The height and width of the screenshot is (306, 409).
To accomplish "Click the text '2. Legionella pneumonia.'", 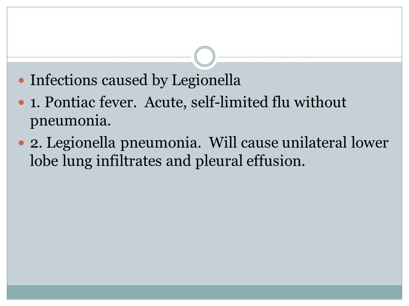I will (x=115, y=143).
